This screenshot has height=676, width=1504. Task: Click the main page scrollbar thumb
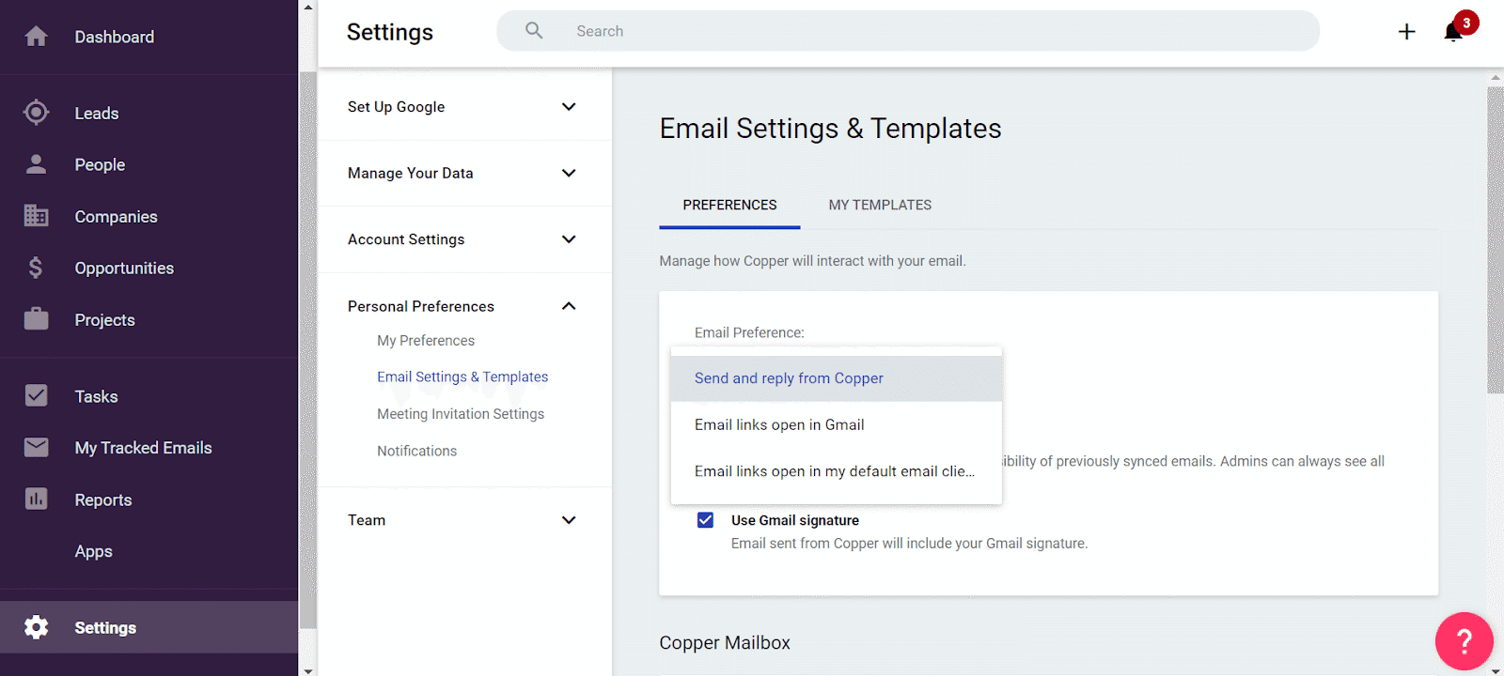pyautogui.click(x=1496, y=240)
